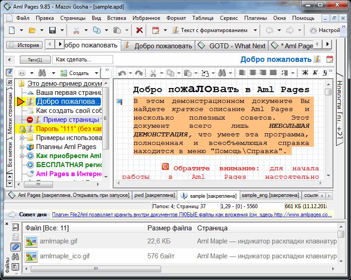Expand the Примеры использования tree node

[x=22, y=138]
